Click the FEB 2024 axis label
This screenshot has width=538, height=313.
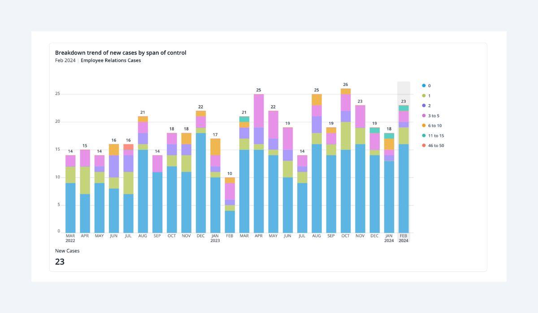[x=403, y=238]
